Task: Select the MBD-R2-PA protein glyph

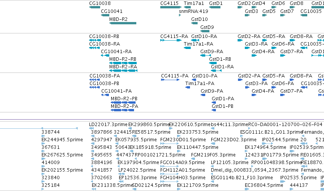Action: click(123, 110)
